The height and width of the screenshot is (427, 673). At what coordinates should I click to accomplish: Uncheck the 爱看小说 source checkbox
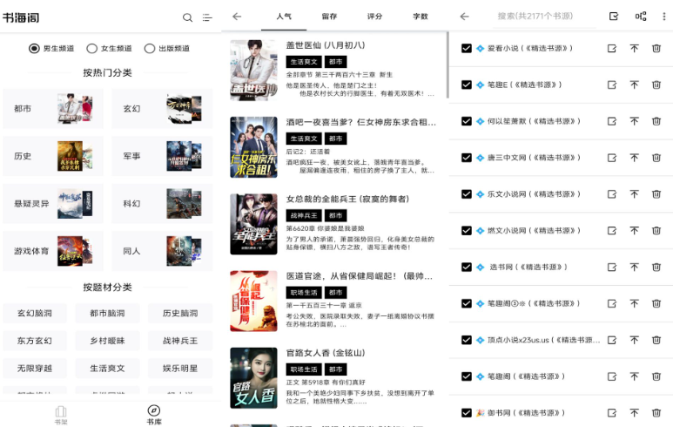click(x=467, y=49)
